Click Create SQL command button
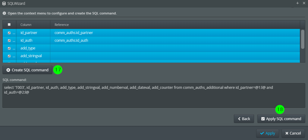The image size is (308, 140). point(27,70)
